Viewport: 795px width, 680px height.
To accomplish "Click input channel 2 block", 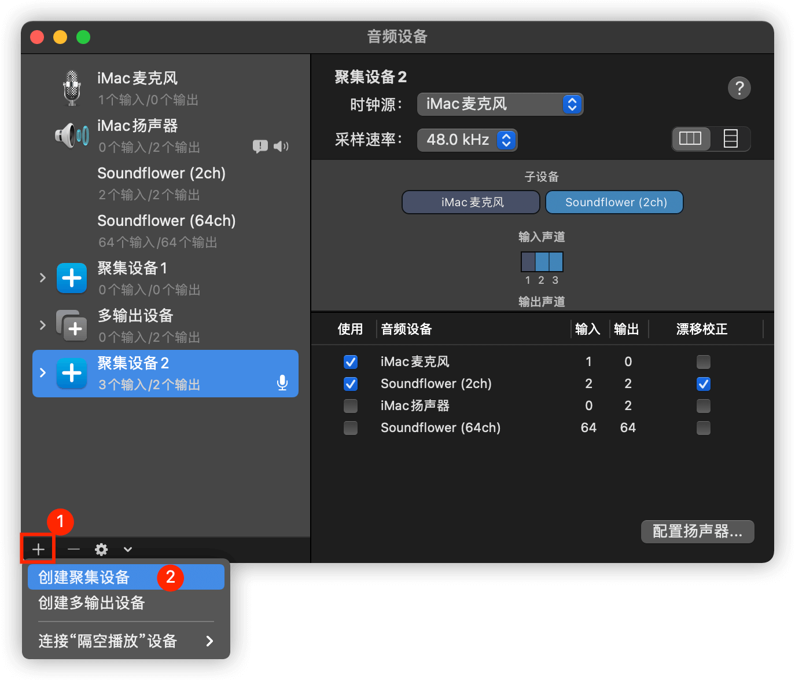I will pyautogui.click(x=542, y=262).
